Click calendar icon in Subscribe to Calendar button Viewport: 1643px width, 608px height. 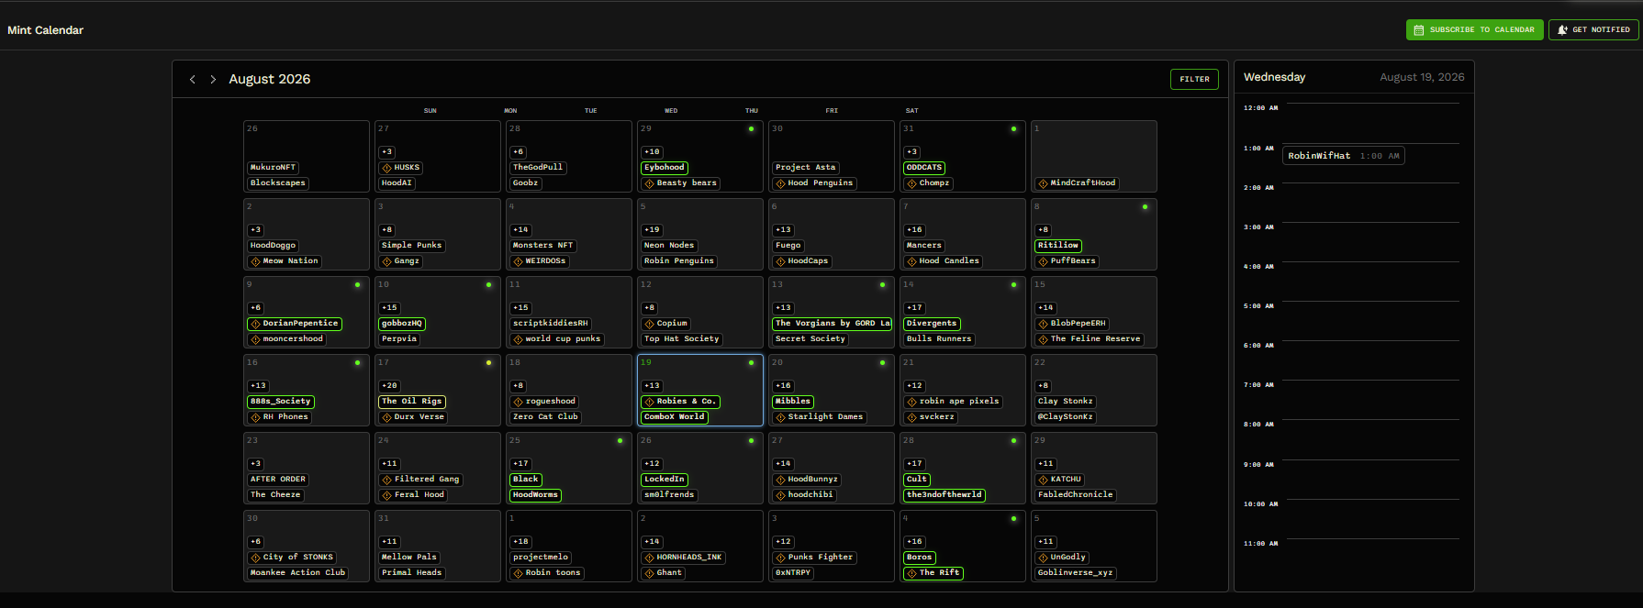(1419, 30)
